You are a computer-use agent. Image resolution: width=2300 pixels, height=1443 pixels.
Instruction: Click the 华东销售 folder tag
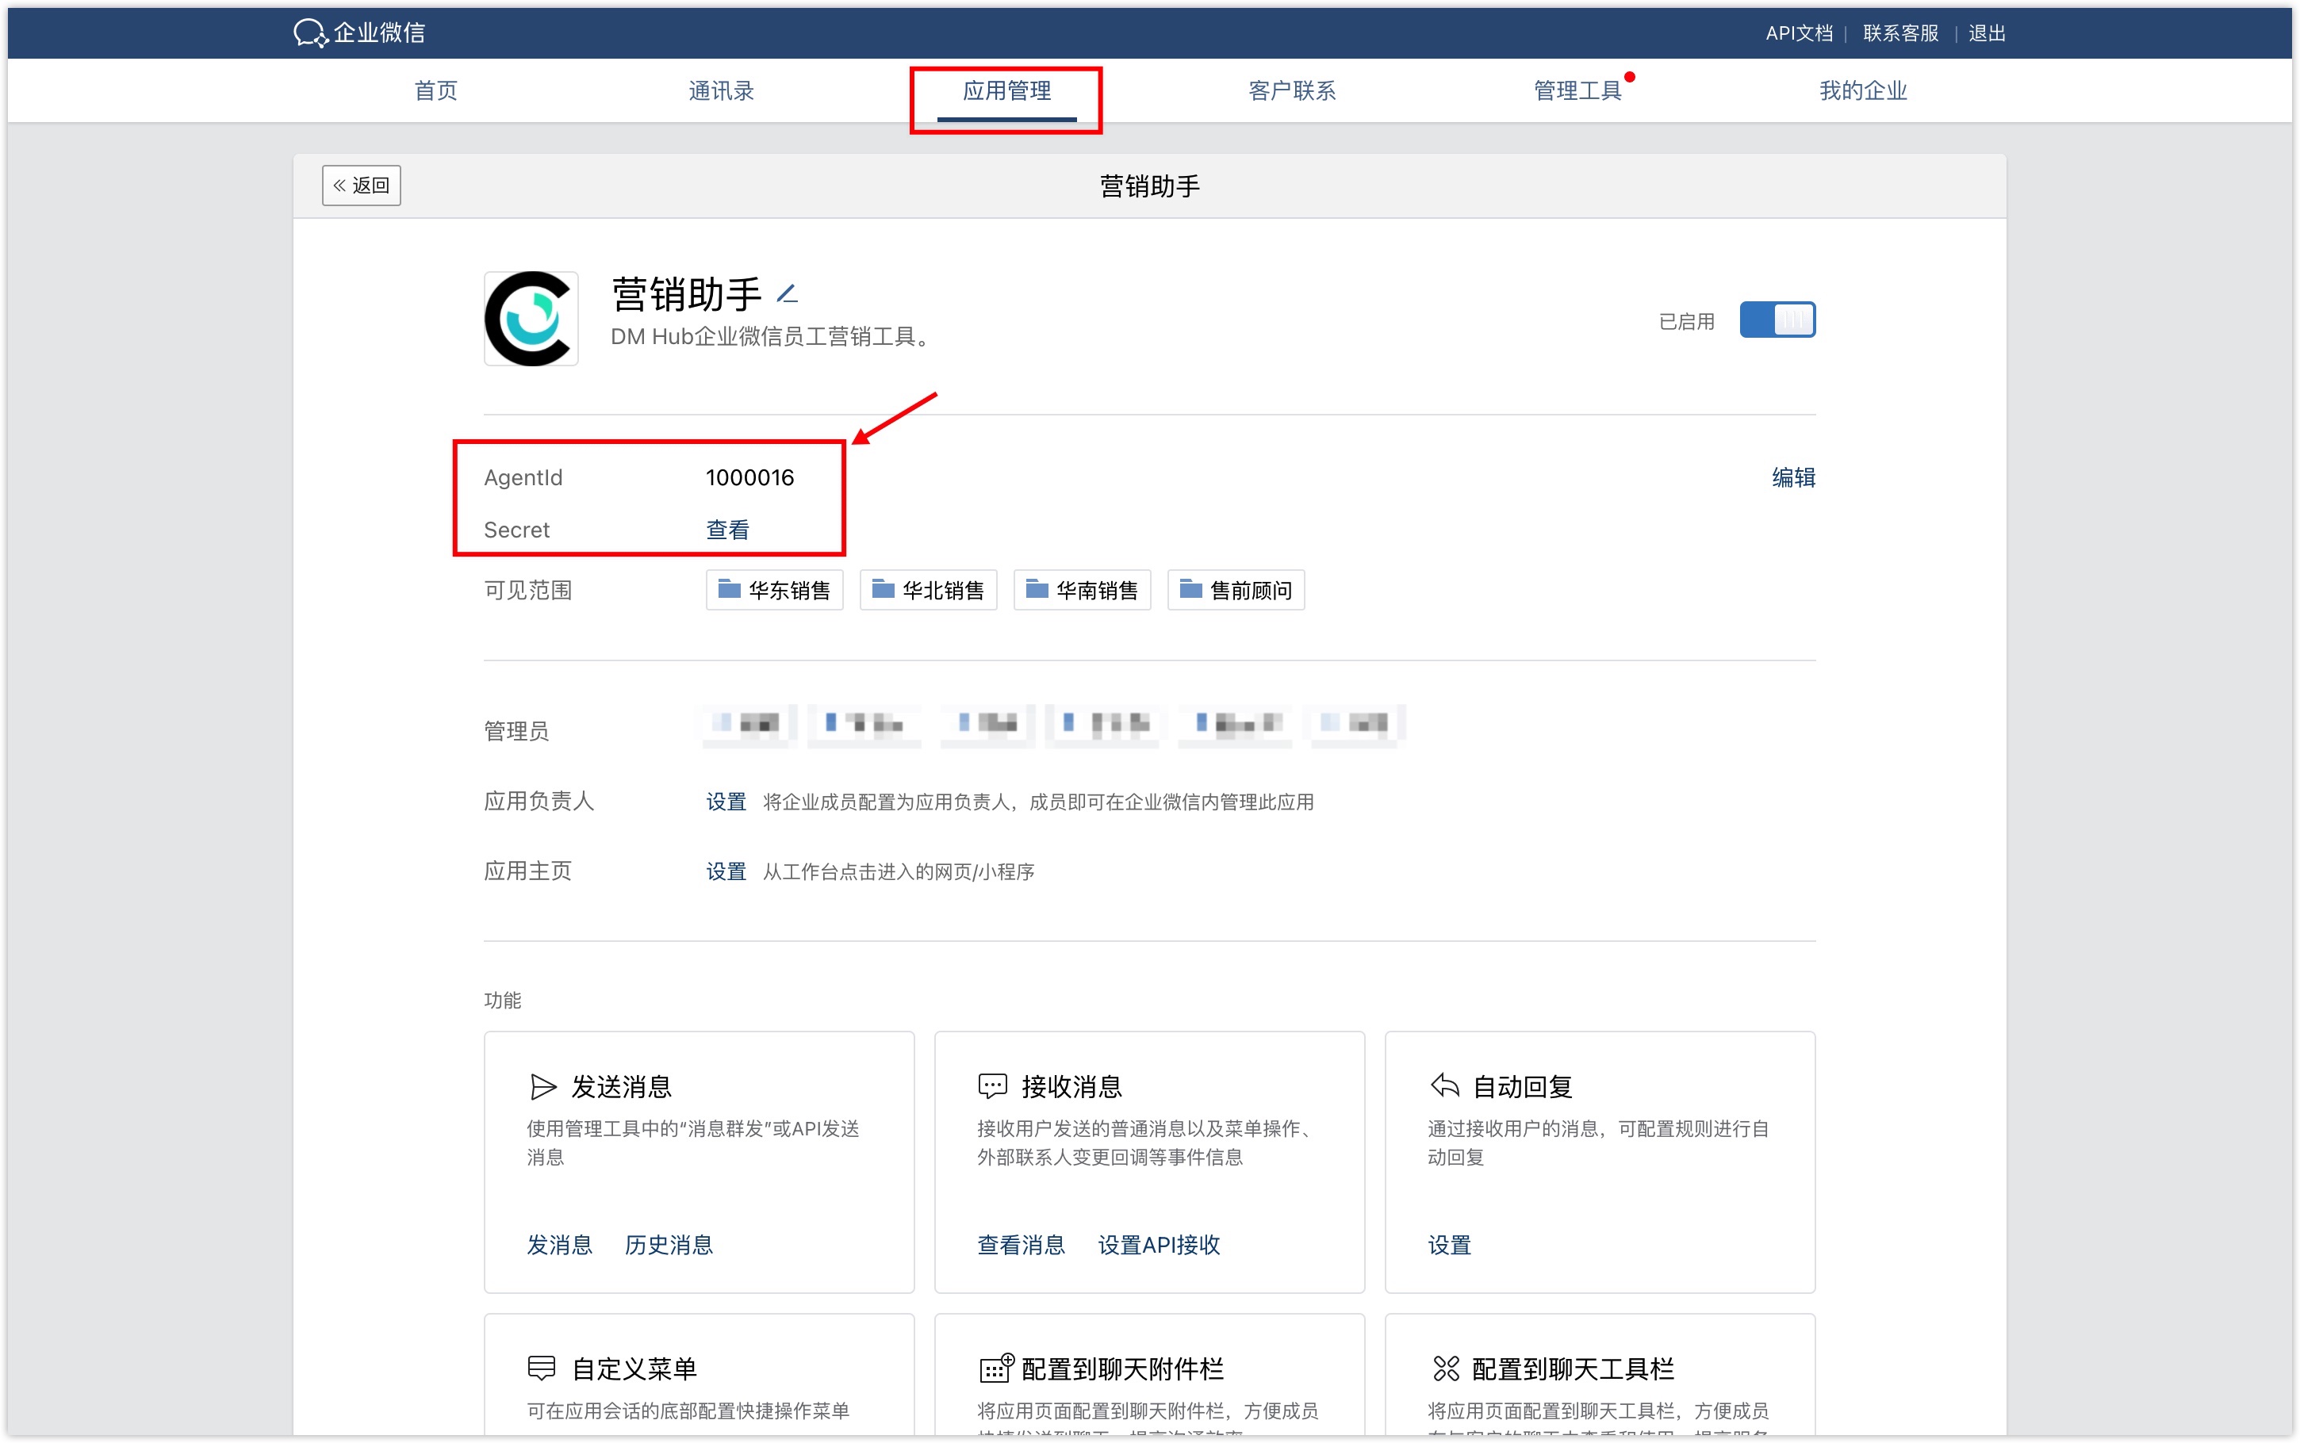[x=774, y=590]
